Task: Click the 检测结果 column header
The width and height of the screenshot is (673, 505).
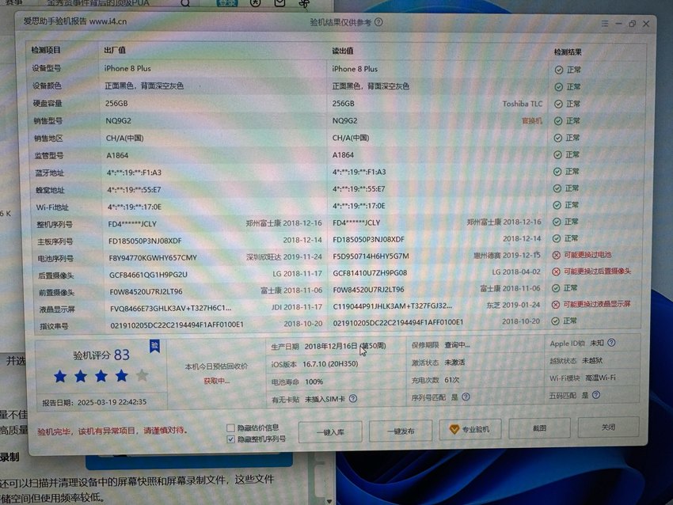Action: pos(568,52)
